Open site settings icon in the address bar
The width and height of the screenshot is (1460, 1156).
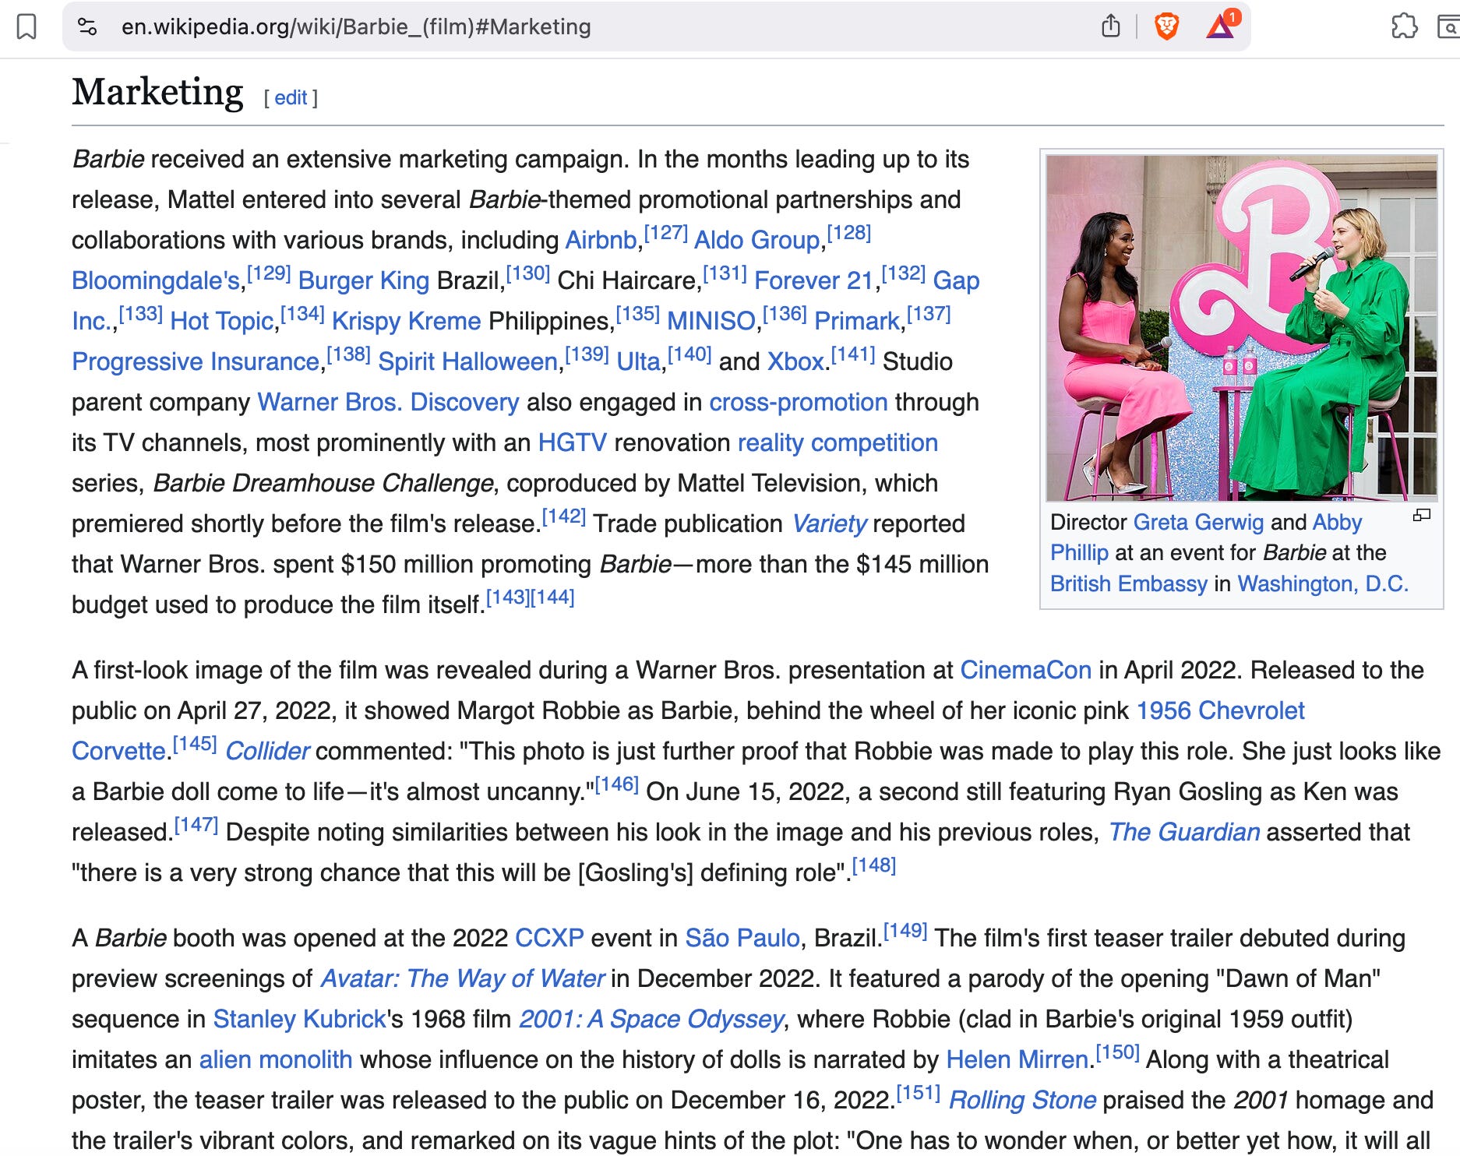click(87, 26)
